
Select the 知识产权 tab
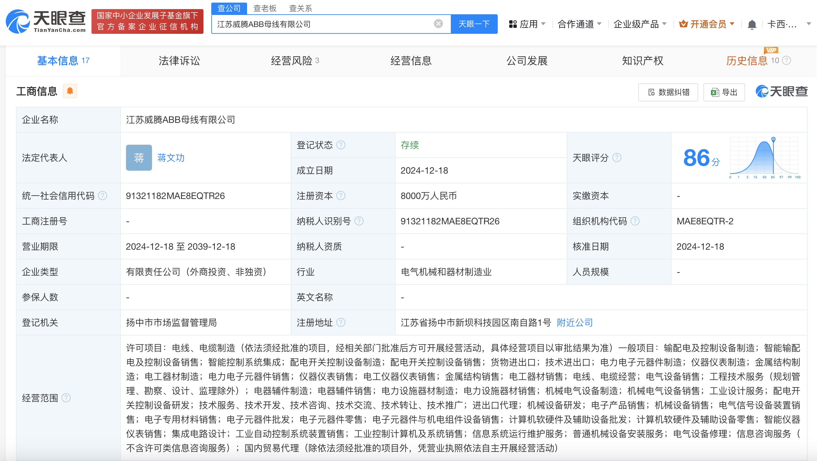pos(642,60)
